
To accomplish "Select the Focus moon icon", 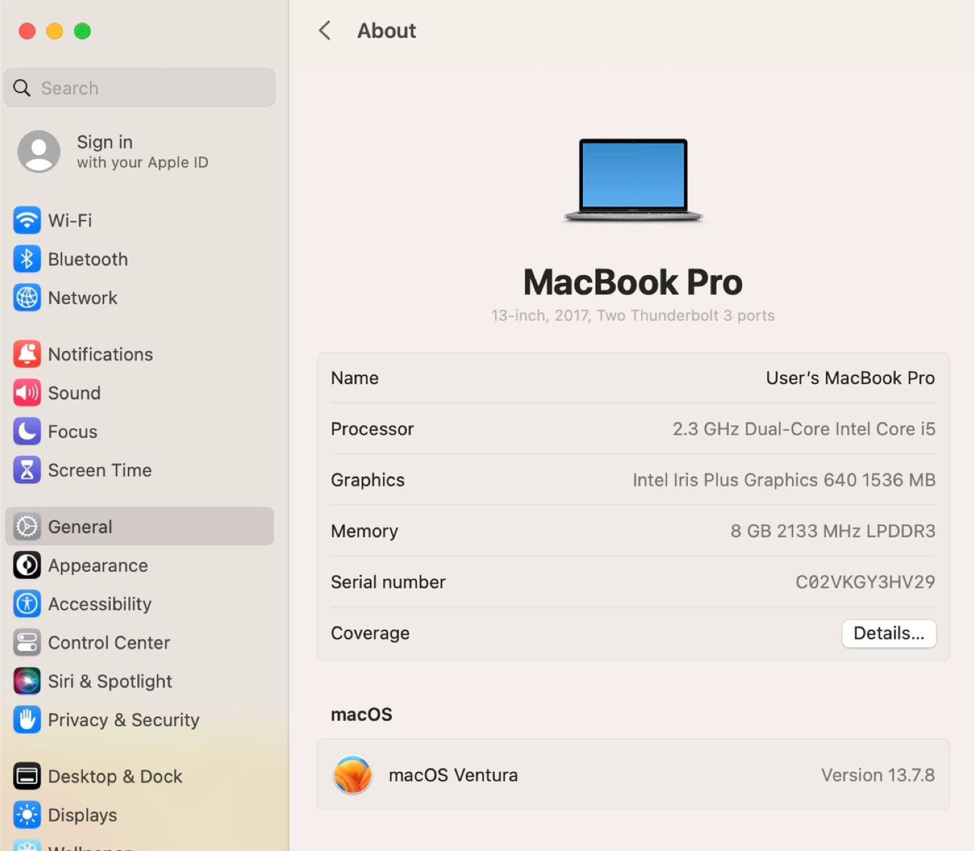I will click(27, 432).
